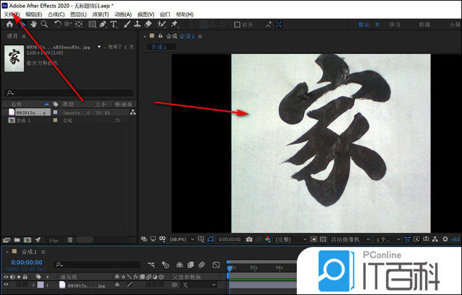Open the 文件(F) menu
Image resolution: width=462 pixels, height=295 pixels.
tap(12, 14)
